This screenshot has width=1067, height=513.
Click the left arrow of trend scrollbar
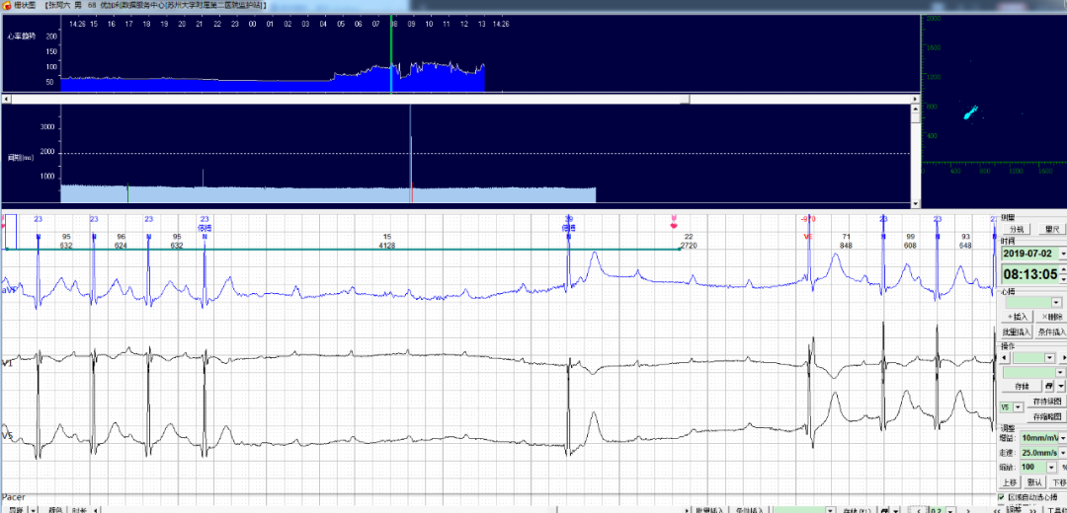(x=5, y=100)
